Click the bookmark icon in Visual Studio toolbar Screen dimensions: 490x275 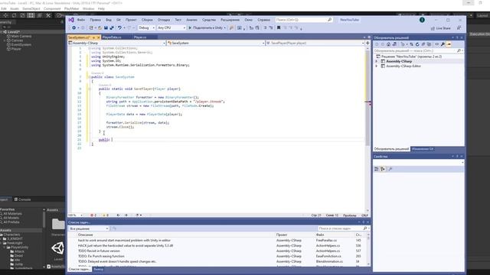tap(279, 27)
